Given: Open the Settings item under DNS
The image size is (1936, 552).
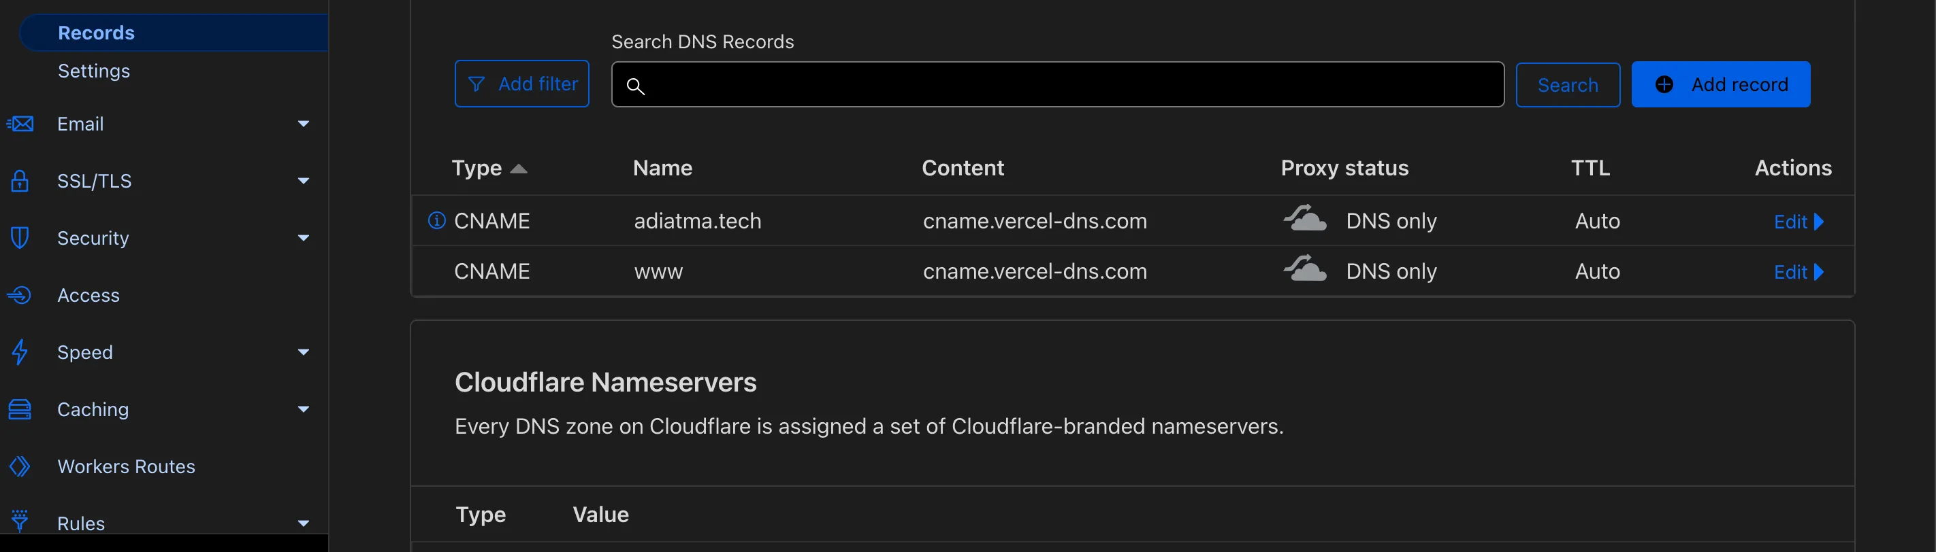Looking at the screenshot, I should pos(94,71).
